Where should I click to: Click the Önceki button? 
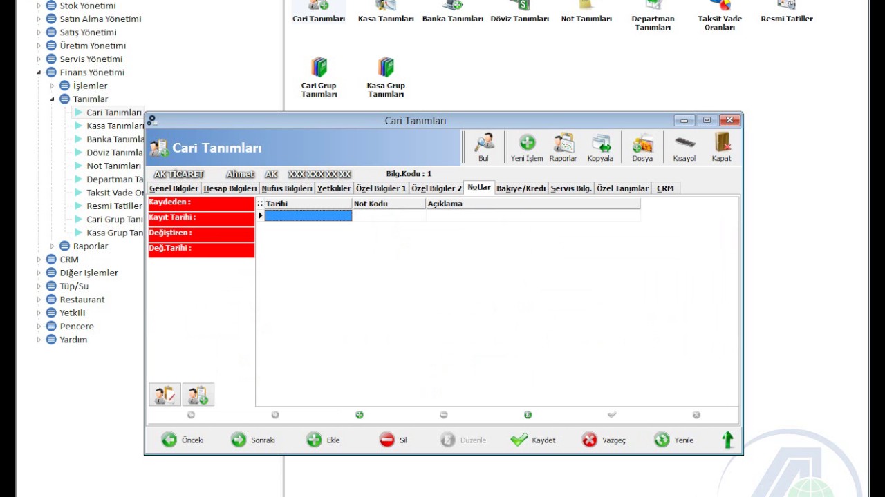pos(183,440)
